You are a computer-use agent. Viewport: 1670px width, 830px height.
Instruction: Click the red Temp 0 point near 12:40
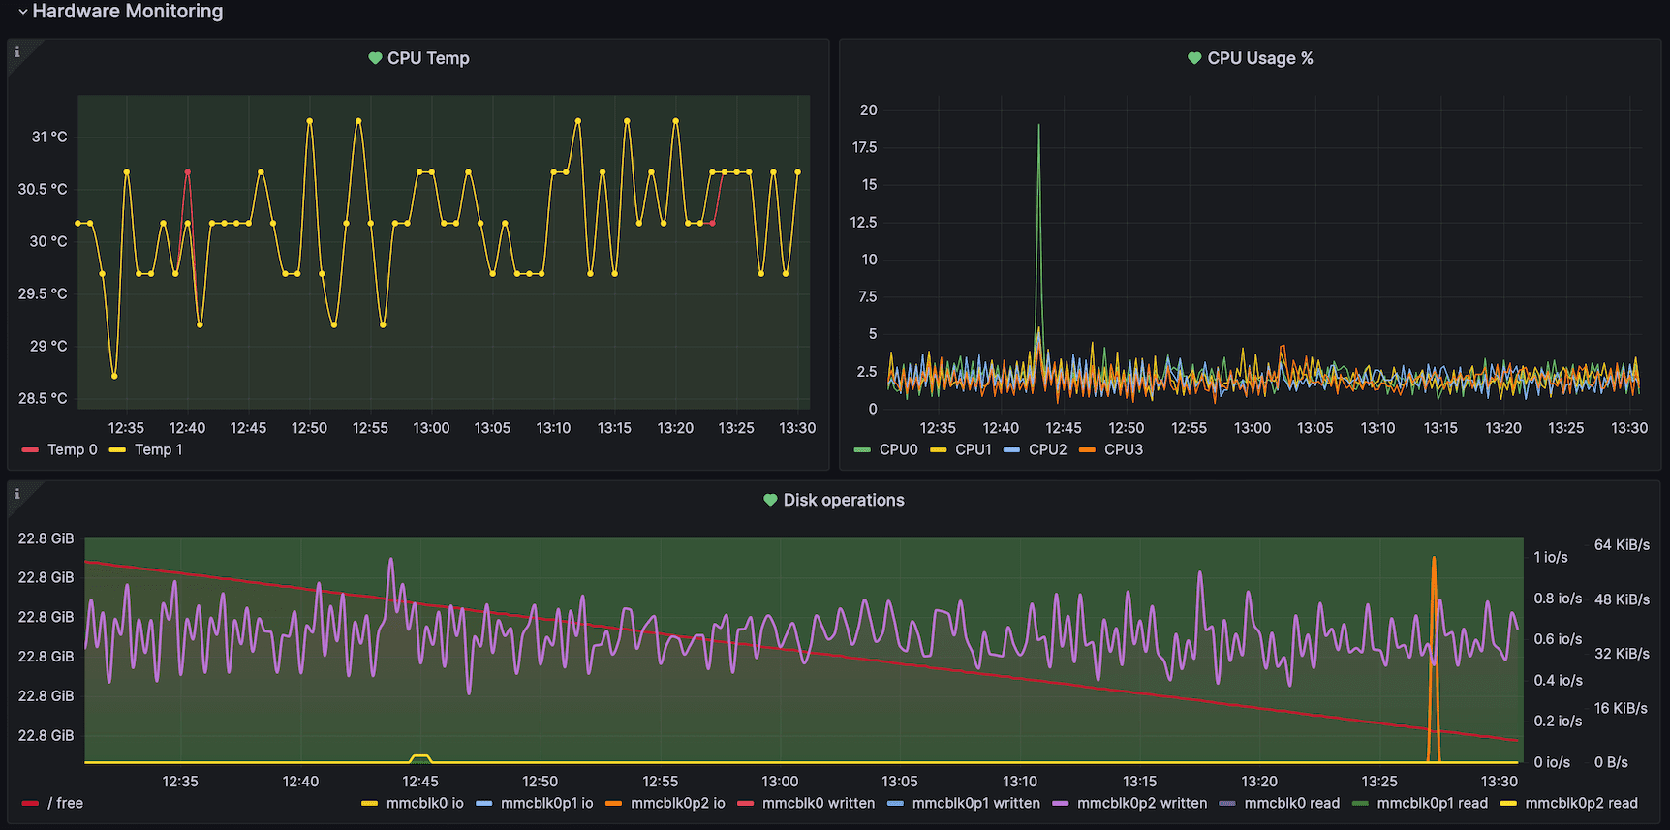coord(187,172)
